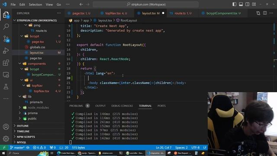Go forward with the navigation arrow
The height and width of the screenshot is (156, 277).
coord(88,4)
